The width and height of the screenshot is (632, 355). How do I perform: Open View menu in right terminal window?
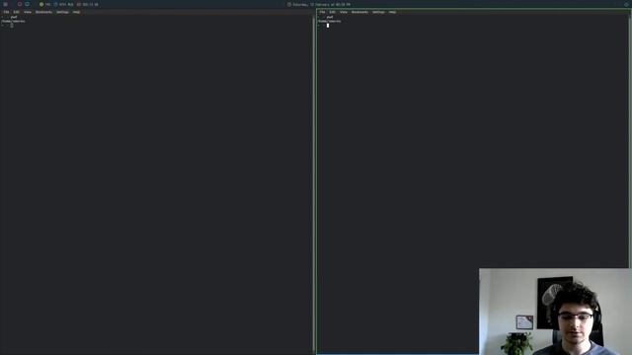click(343, 12)
